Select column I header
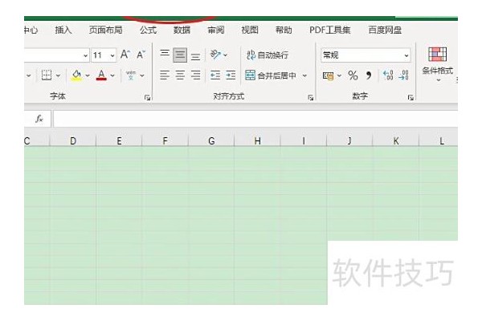Viewport: 482px width, 321px height. (x=304, y=140)
